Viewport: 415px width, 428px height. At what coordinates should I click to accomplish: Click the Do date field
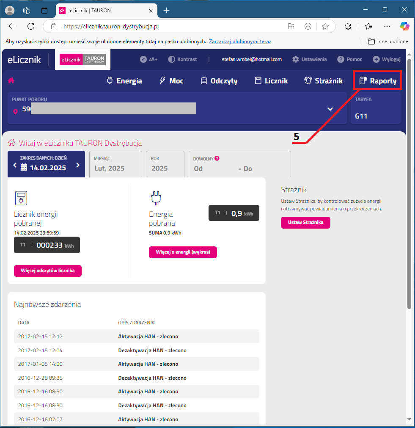pos(248,168)
